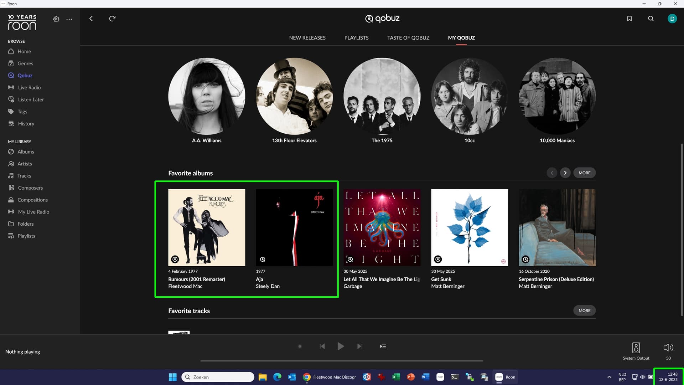
Task: Go to Home in sidebar
Action: [24, 51]
